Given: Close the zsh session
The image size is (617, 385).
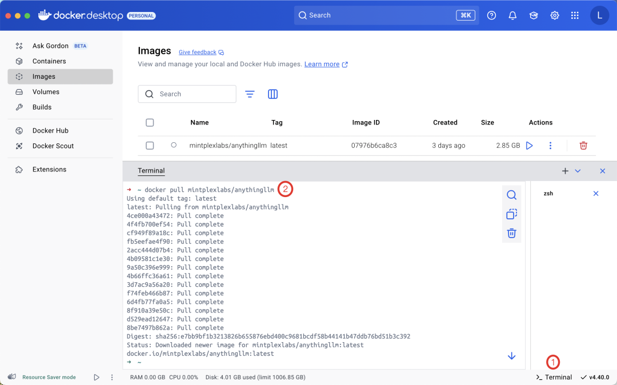Looking at the screenshot, I should point(596,194).
